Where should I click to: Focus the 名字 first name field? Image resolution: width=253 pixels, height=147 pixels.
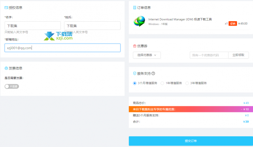tap(32, 26)
